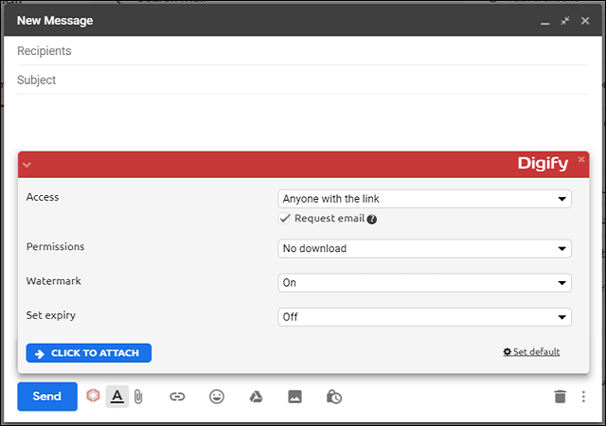Click the Request email label text
606x426 pixels.
330,219
